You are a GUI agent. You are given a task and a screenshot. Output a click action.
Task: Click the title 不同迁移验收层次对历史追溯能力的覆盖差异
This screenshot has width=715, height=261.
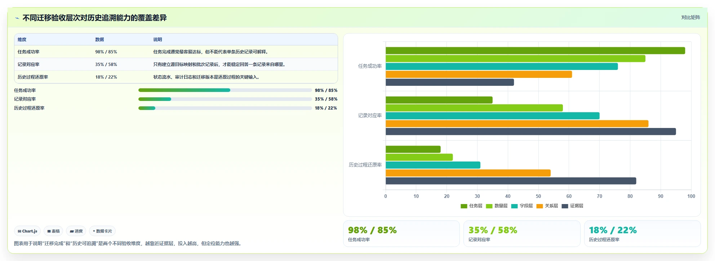point(94,18)
